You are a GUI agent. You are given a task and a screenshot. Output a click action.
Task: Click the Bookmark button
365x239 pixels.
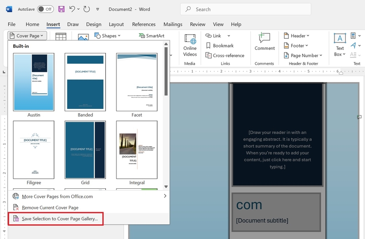[220, 46]
